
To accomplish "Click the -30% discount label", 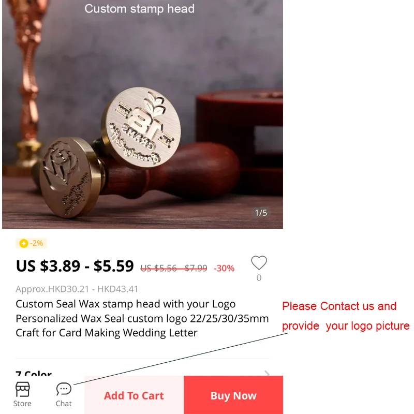I will [224, 268].
